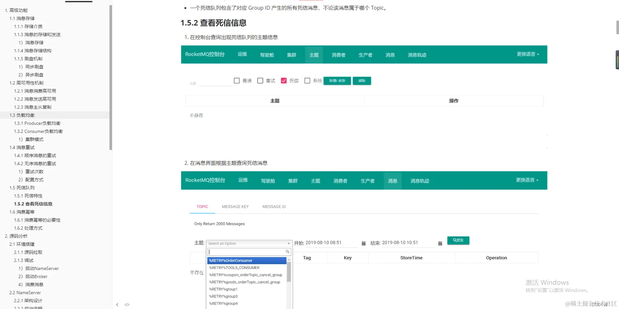Click the dropdown search text box
The width and height of the screenshot is (619, 309).
point(247,252)
